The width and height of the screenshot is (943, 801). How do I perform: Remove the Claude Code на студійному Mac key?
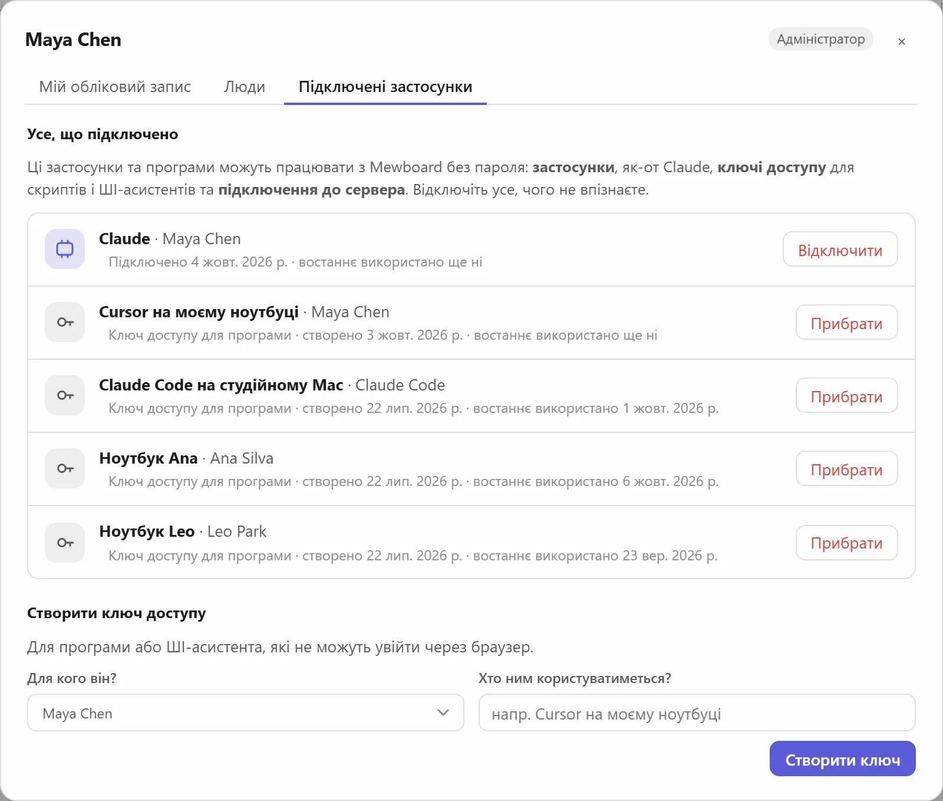846,396
